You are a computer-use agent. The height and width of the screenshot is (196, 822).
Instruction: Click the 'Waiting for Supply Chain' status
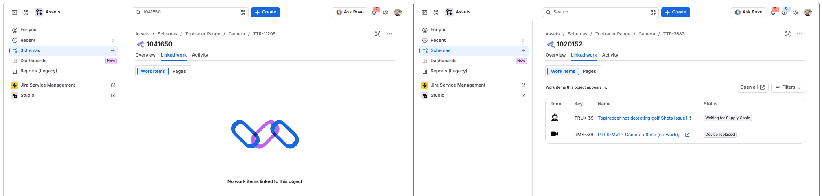click(728, 118)
